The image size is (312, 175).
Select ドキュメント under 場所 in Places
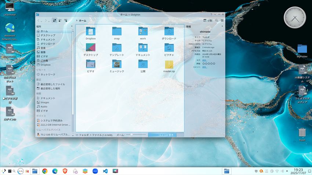click(x=54, y=40)
